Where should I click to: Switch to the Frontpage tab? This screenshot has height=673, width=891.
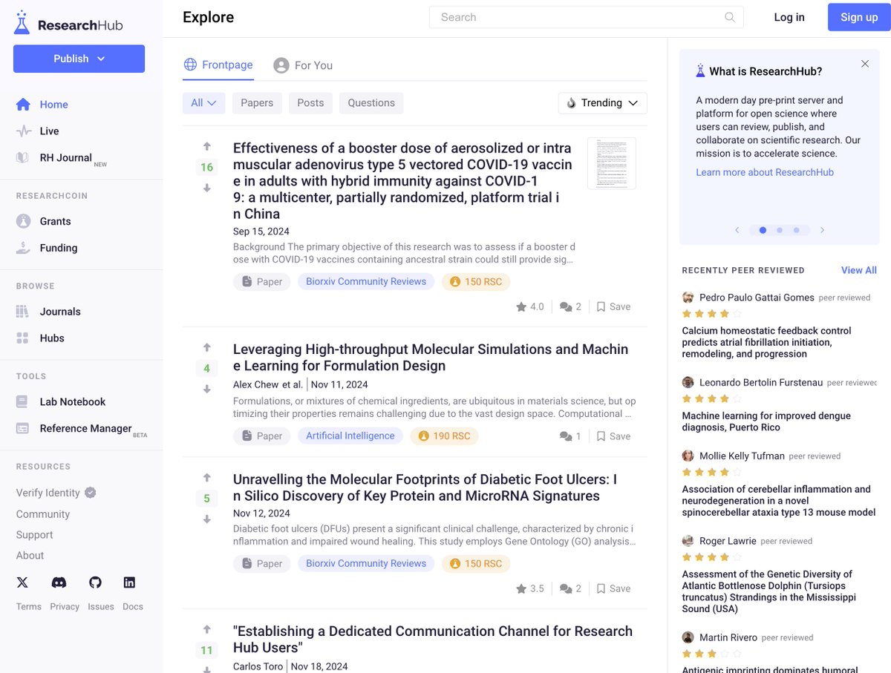(218, 65)
